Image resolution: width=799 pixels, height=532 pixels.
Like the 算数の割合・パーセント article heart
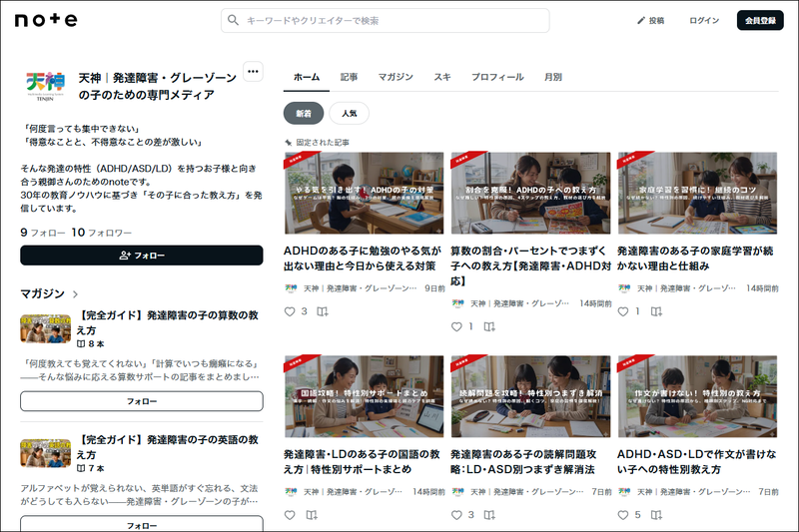(x=456, y=326)
